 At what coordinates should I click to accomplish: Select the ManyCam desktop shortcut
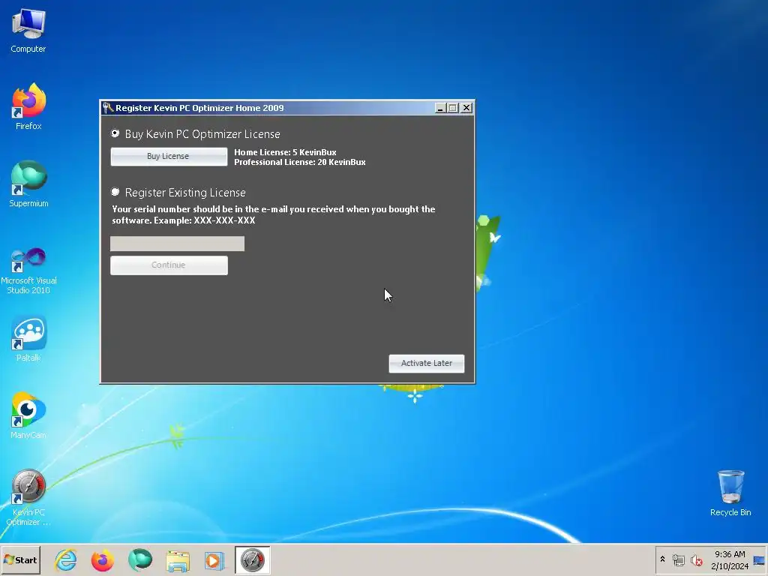pos(28,415)
